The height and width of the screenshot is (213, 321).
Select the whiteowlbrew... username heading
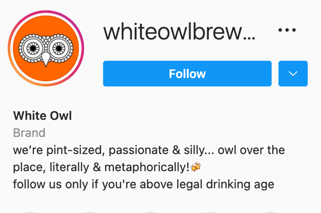point(179,32)
